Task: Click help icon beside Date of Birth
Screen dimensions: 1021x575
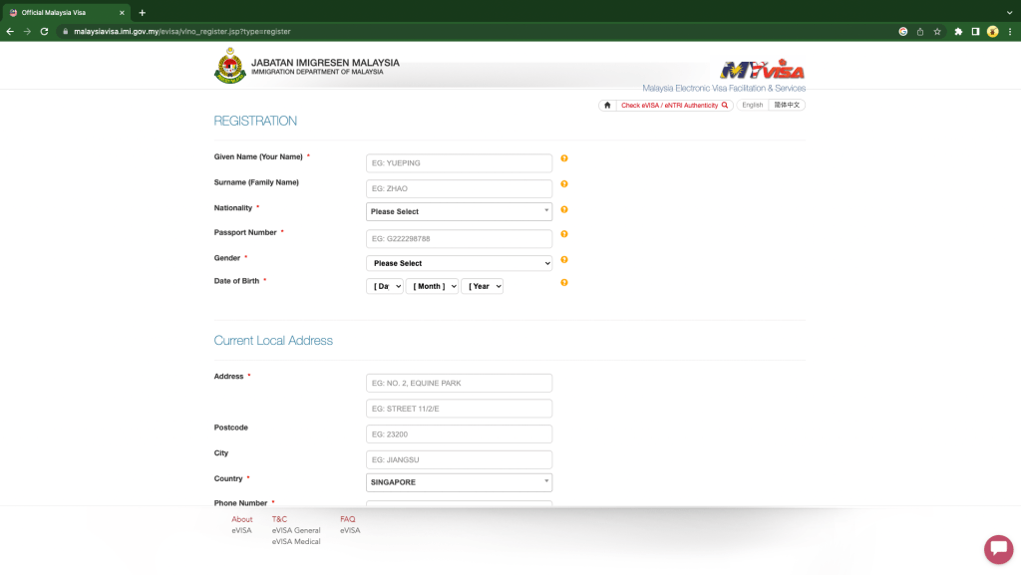Action: click(x=564, y=282)
